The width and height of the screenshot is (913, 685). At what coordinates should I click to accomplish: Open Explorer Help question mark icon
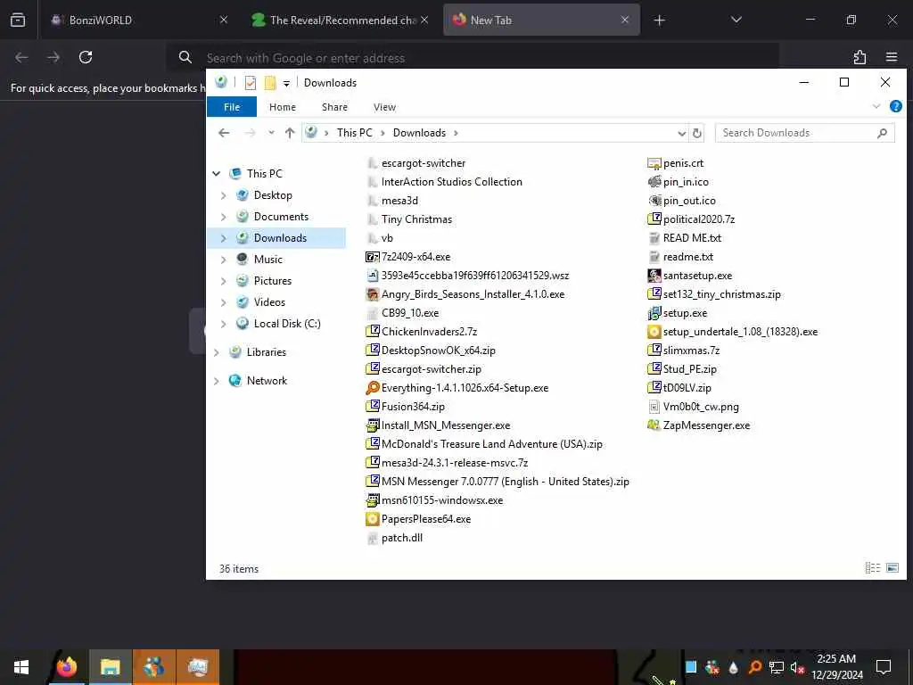click(x=895, y=107)
